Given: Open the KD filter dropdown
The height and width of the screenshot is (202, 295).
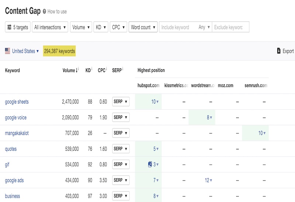Looking at the screenshot, I should [x=101, y=27].
